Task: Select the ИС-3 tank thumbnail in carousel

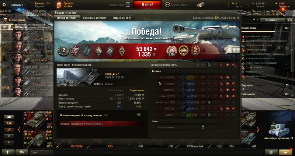Action: (x=38, y=139)
